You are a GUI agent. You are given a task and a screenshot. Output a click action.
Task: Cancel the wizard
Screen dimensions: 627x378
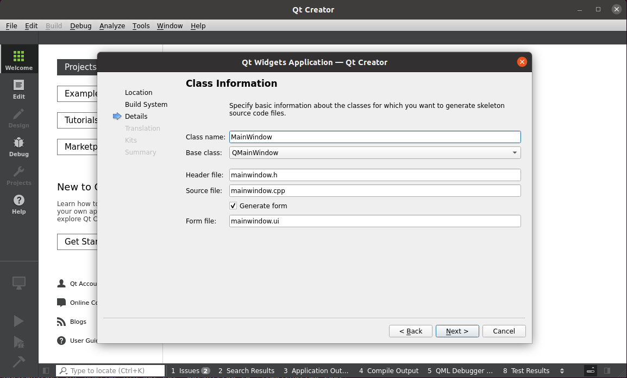(x=504, y=331)
